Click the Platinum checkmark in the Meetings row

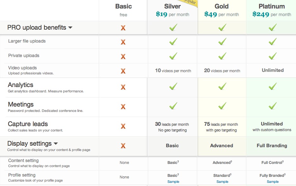(272, 106)
